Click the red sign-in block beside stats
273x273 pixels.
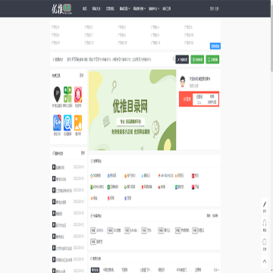tap(187, 99)
